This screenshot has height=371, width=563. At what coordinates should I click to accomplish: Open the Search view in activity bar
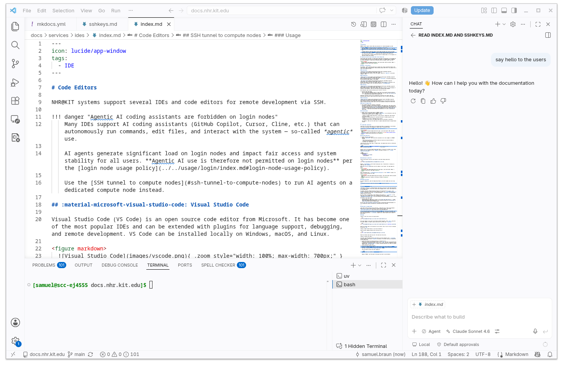(x=15, y=45)
